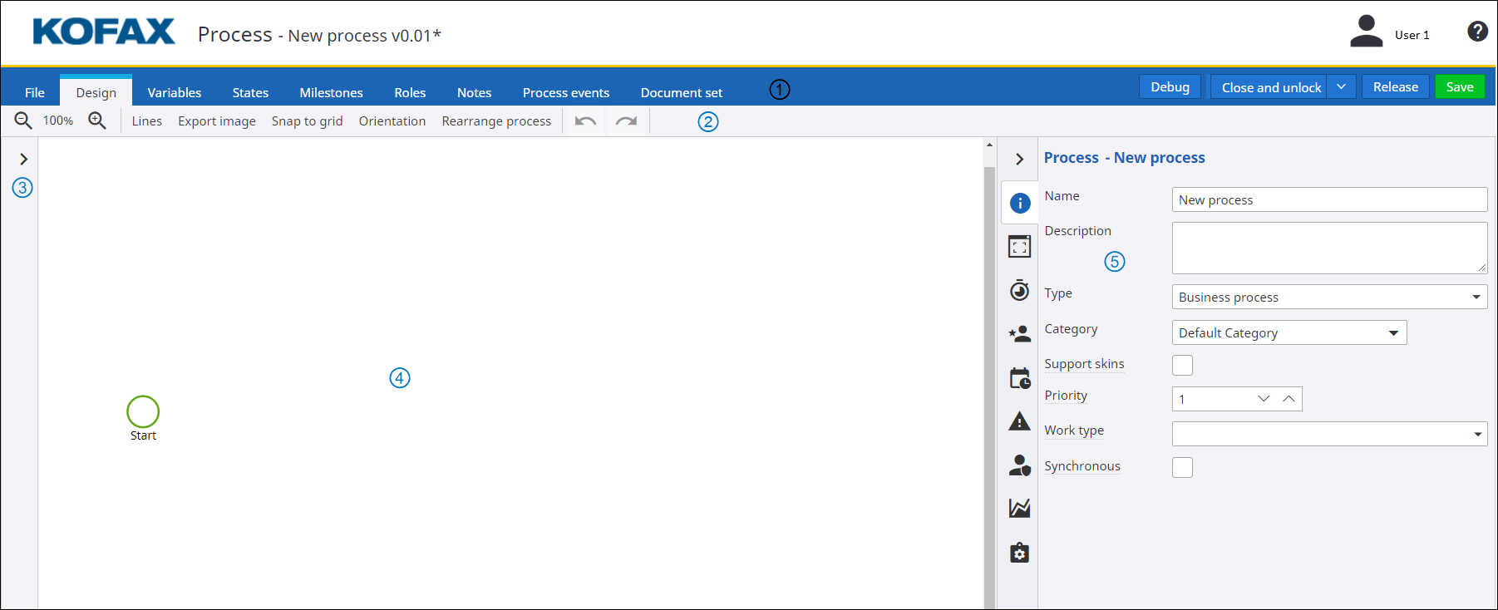Open the calendar clock properties icon

point(1019,378)
